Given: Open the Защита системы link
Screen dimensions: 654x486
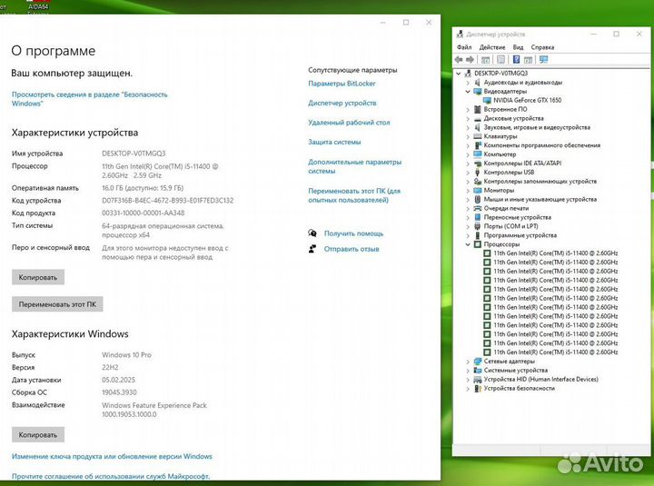Looking at the screenshot, I should 334,142.
